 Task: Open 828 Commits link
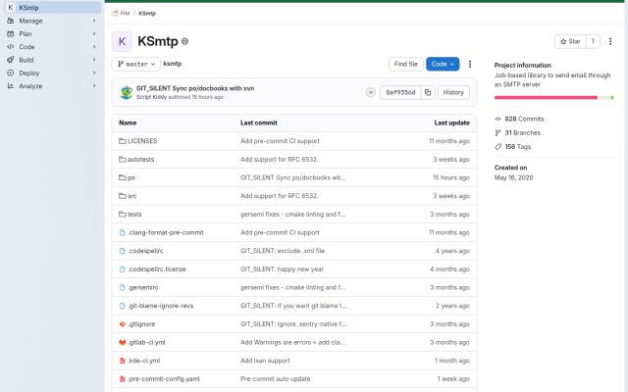click(x=524, y=119)
